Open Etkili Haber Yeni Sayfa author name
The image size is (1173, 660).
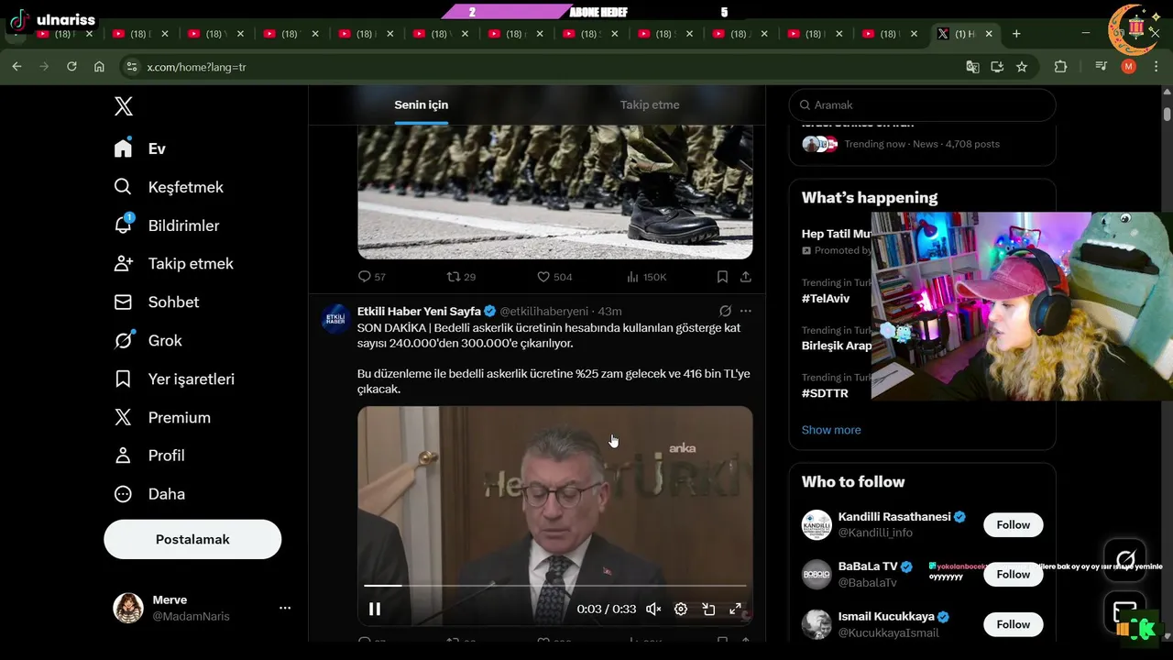419,312
